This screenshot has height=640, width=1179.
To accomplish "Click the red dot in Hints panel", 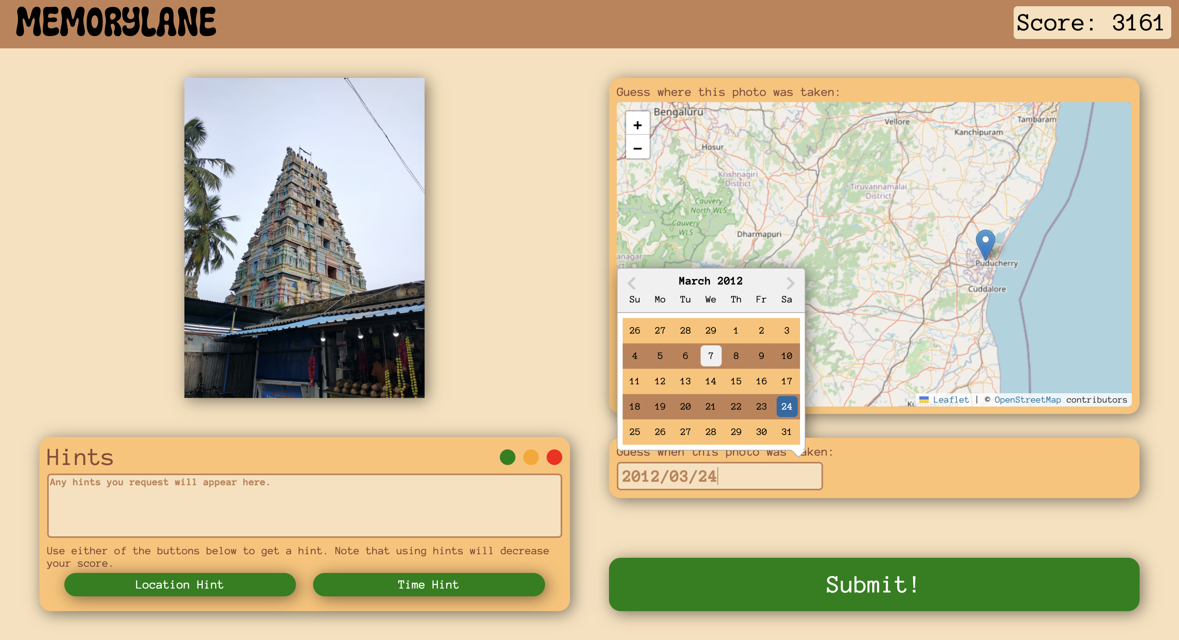I will (554, 456).
